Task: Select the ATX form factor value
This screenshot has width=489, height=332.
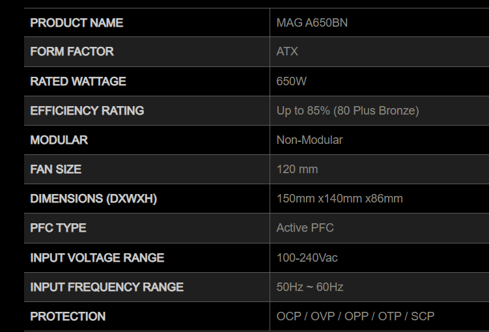Action: (287, 51)
